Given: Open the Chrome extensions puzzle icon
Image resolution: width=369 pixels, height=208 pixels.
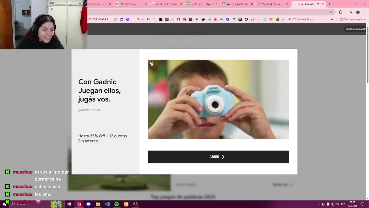Looking at the screenshot, I should (x=341, y=12).
